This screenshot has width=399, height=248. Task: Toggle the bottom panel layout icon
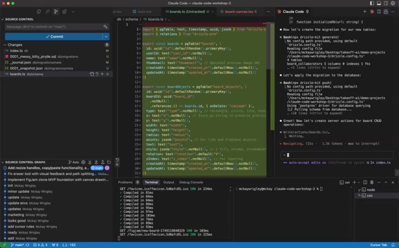[379, 3]
